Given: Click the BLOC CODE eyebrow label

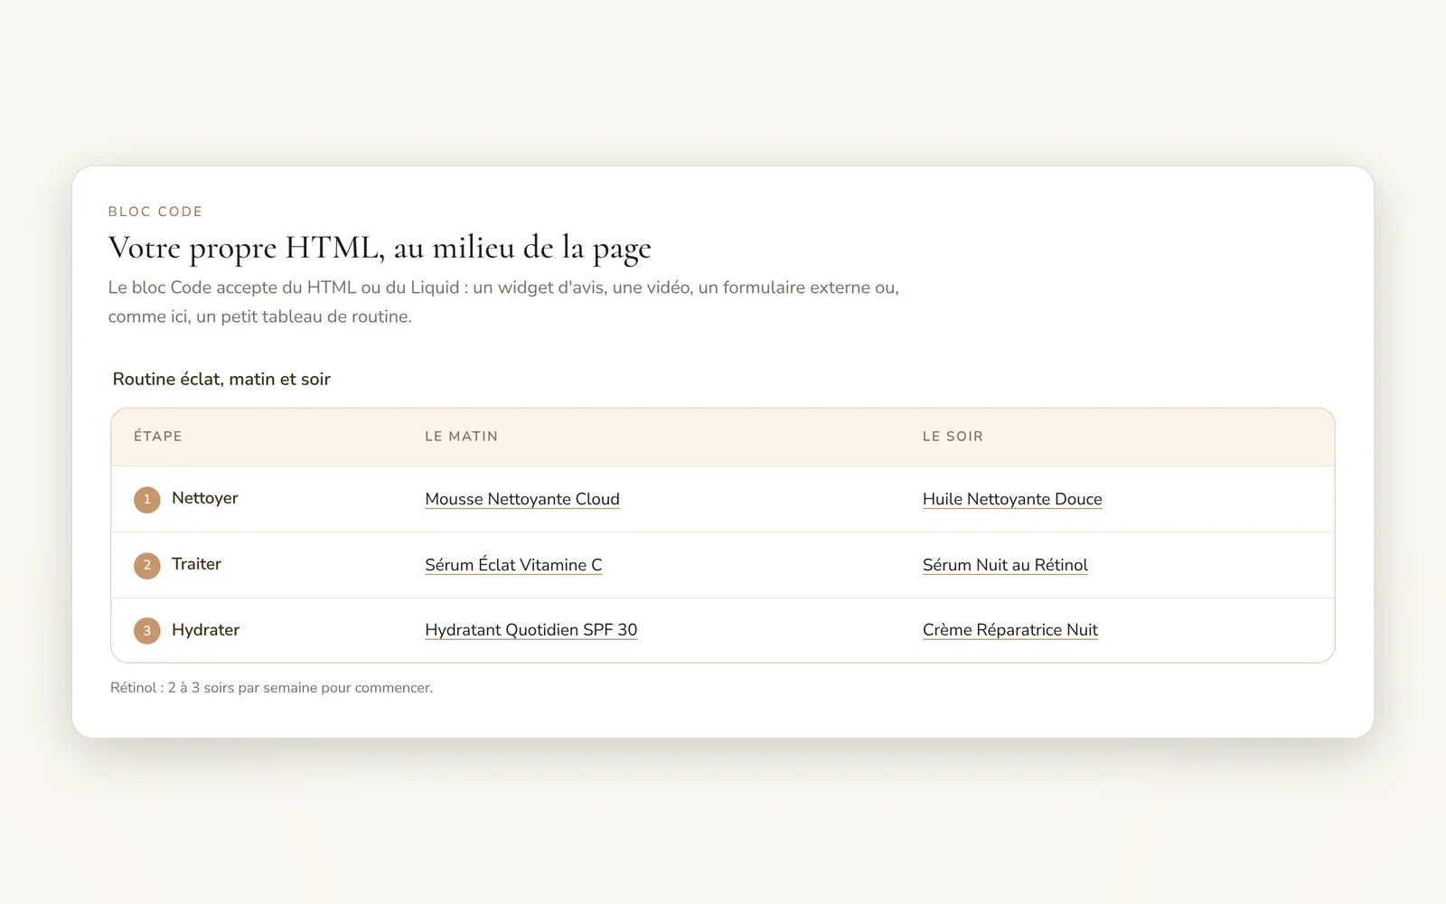Looking at the screenshot, I should coord(155,212).
